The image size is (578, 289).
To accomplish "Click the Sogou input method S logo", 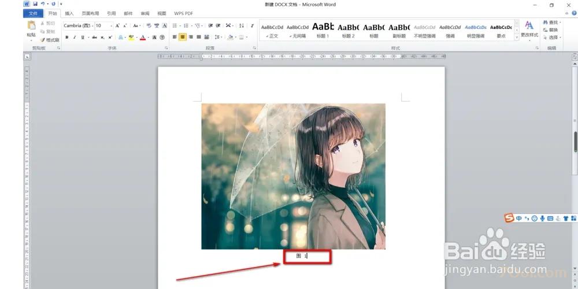I will click(x=509, y=218).
